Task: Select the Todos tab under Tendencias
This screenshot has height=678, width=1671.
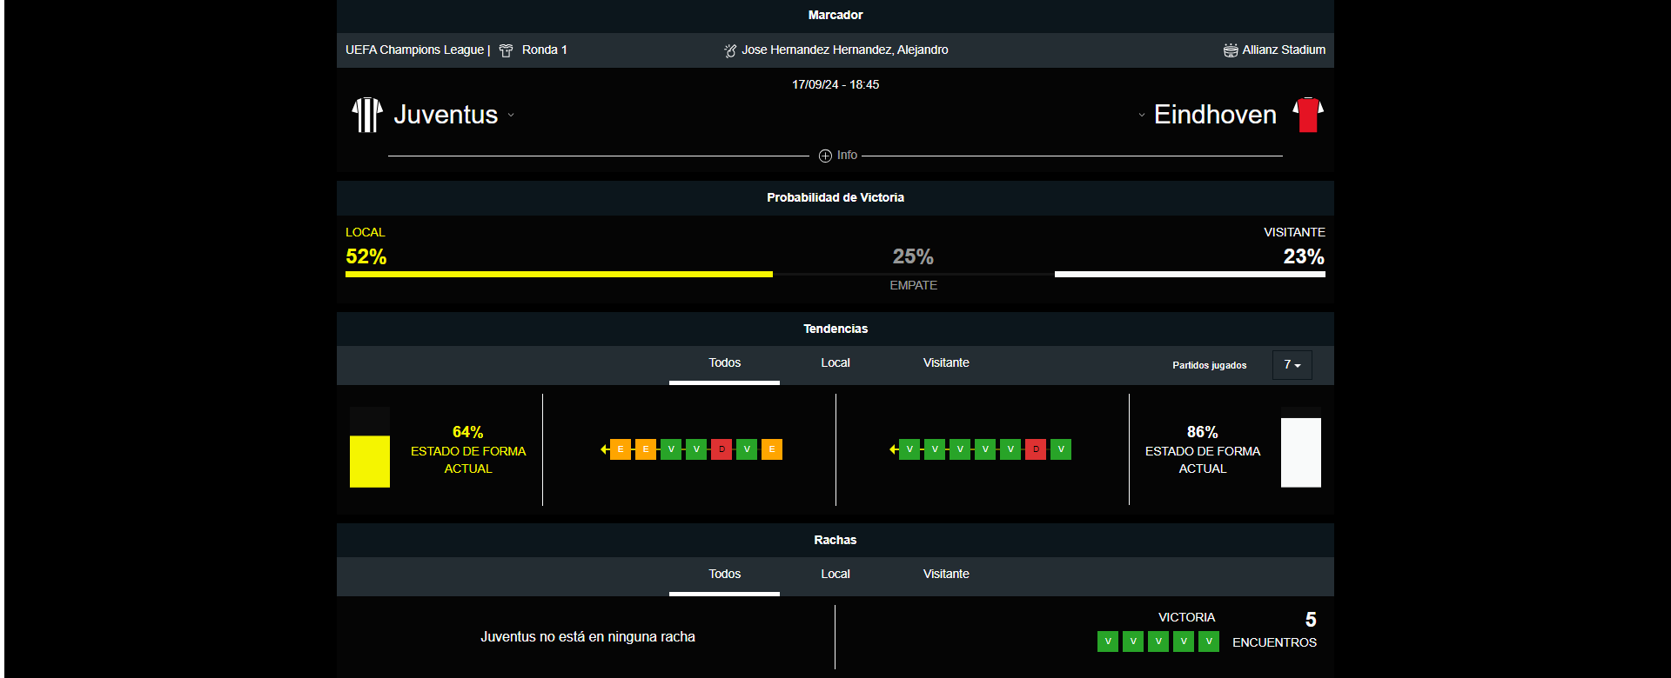Action: pos(724,363)
